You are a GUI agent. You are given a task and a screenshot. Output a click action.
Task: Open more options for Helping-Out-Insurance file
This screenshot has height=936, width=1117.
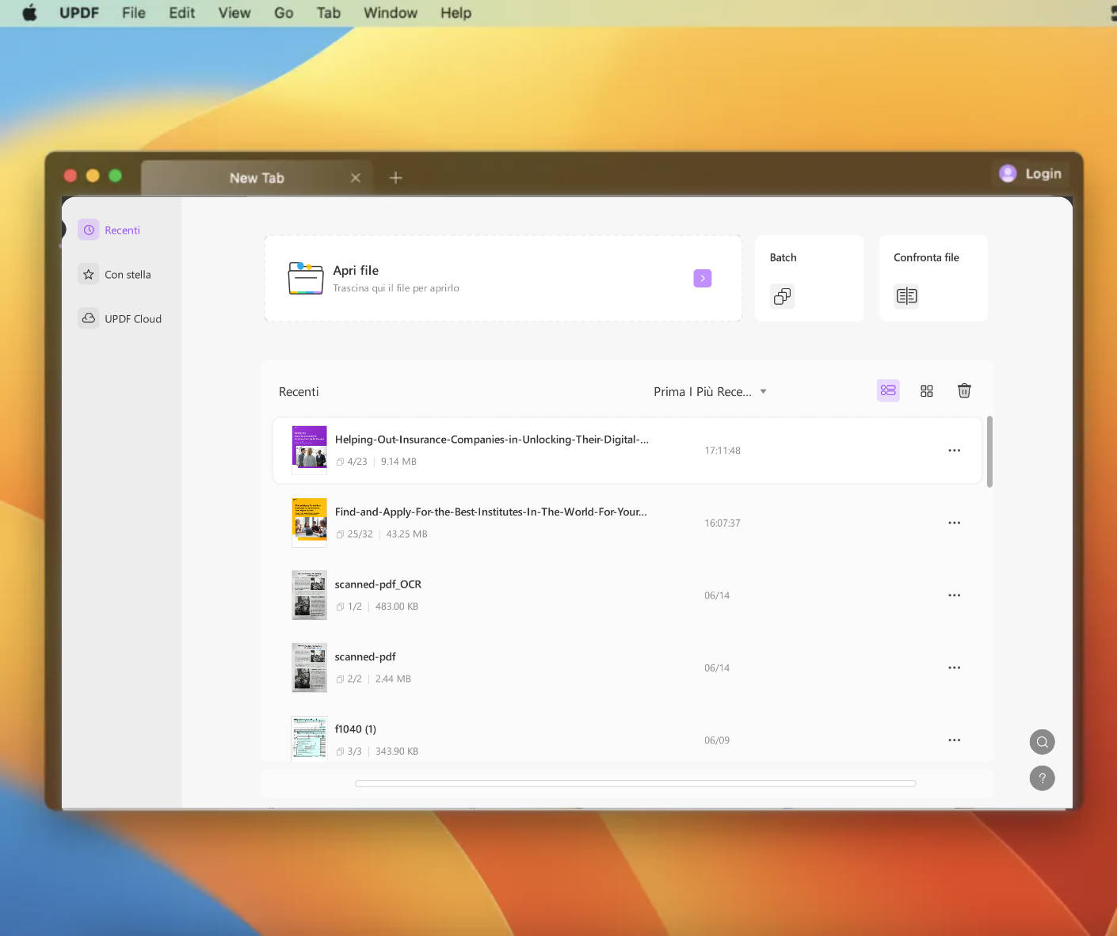[x=954, y=451]
